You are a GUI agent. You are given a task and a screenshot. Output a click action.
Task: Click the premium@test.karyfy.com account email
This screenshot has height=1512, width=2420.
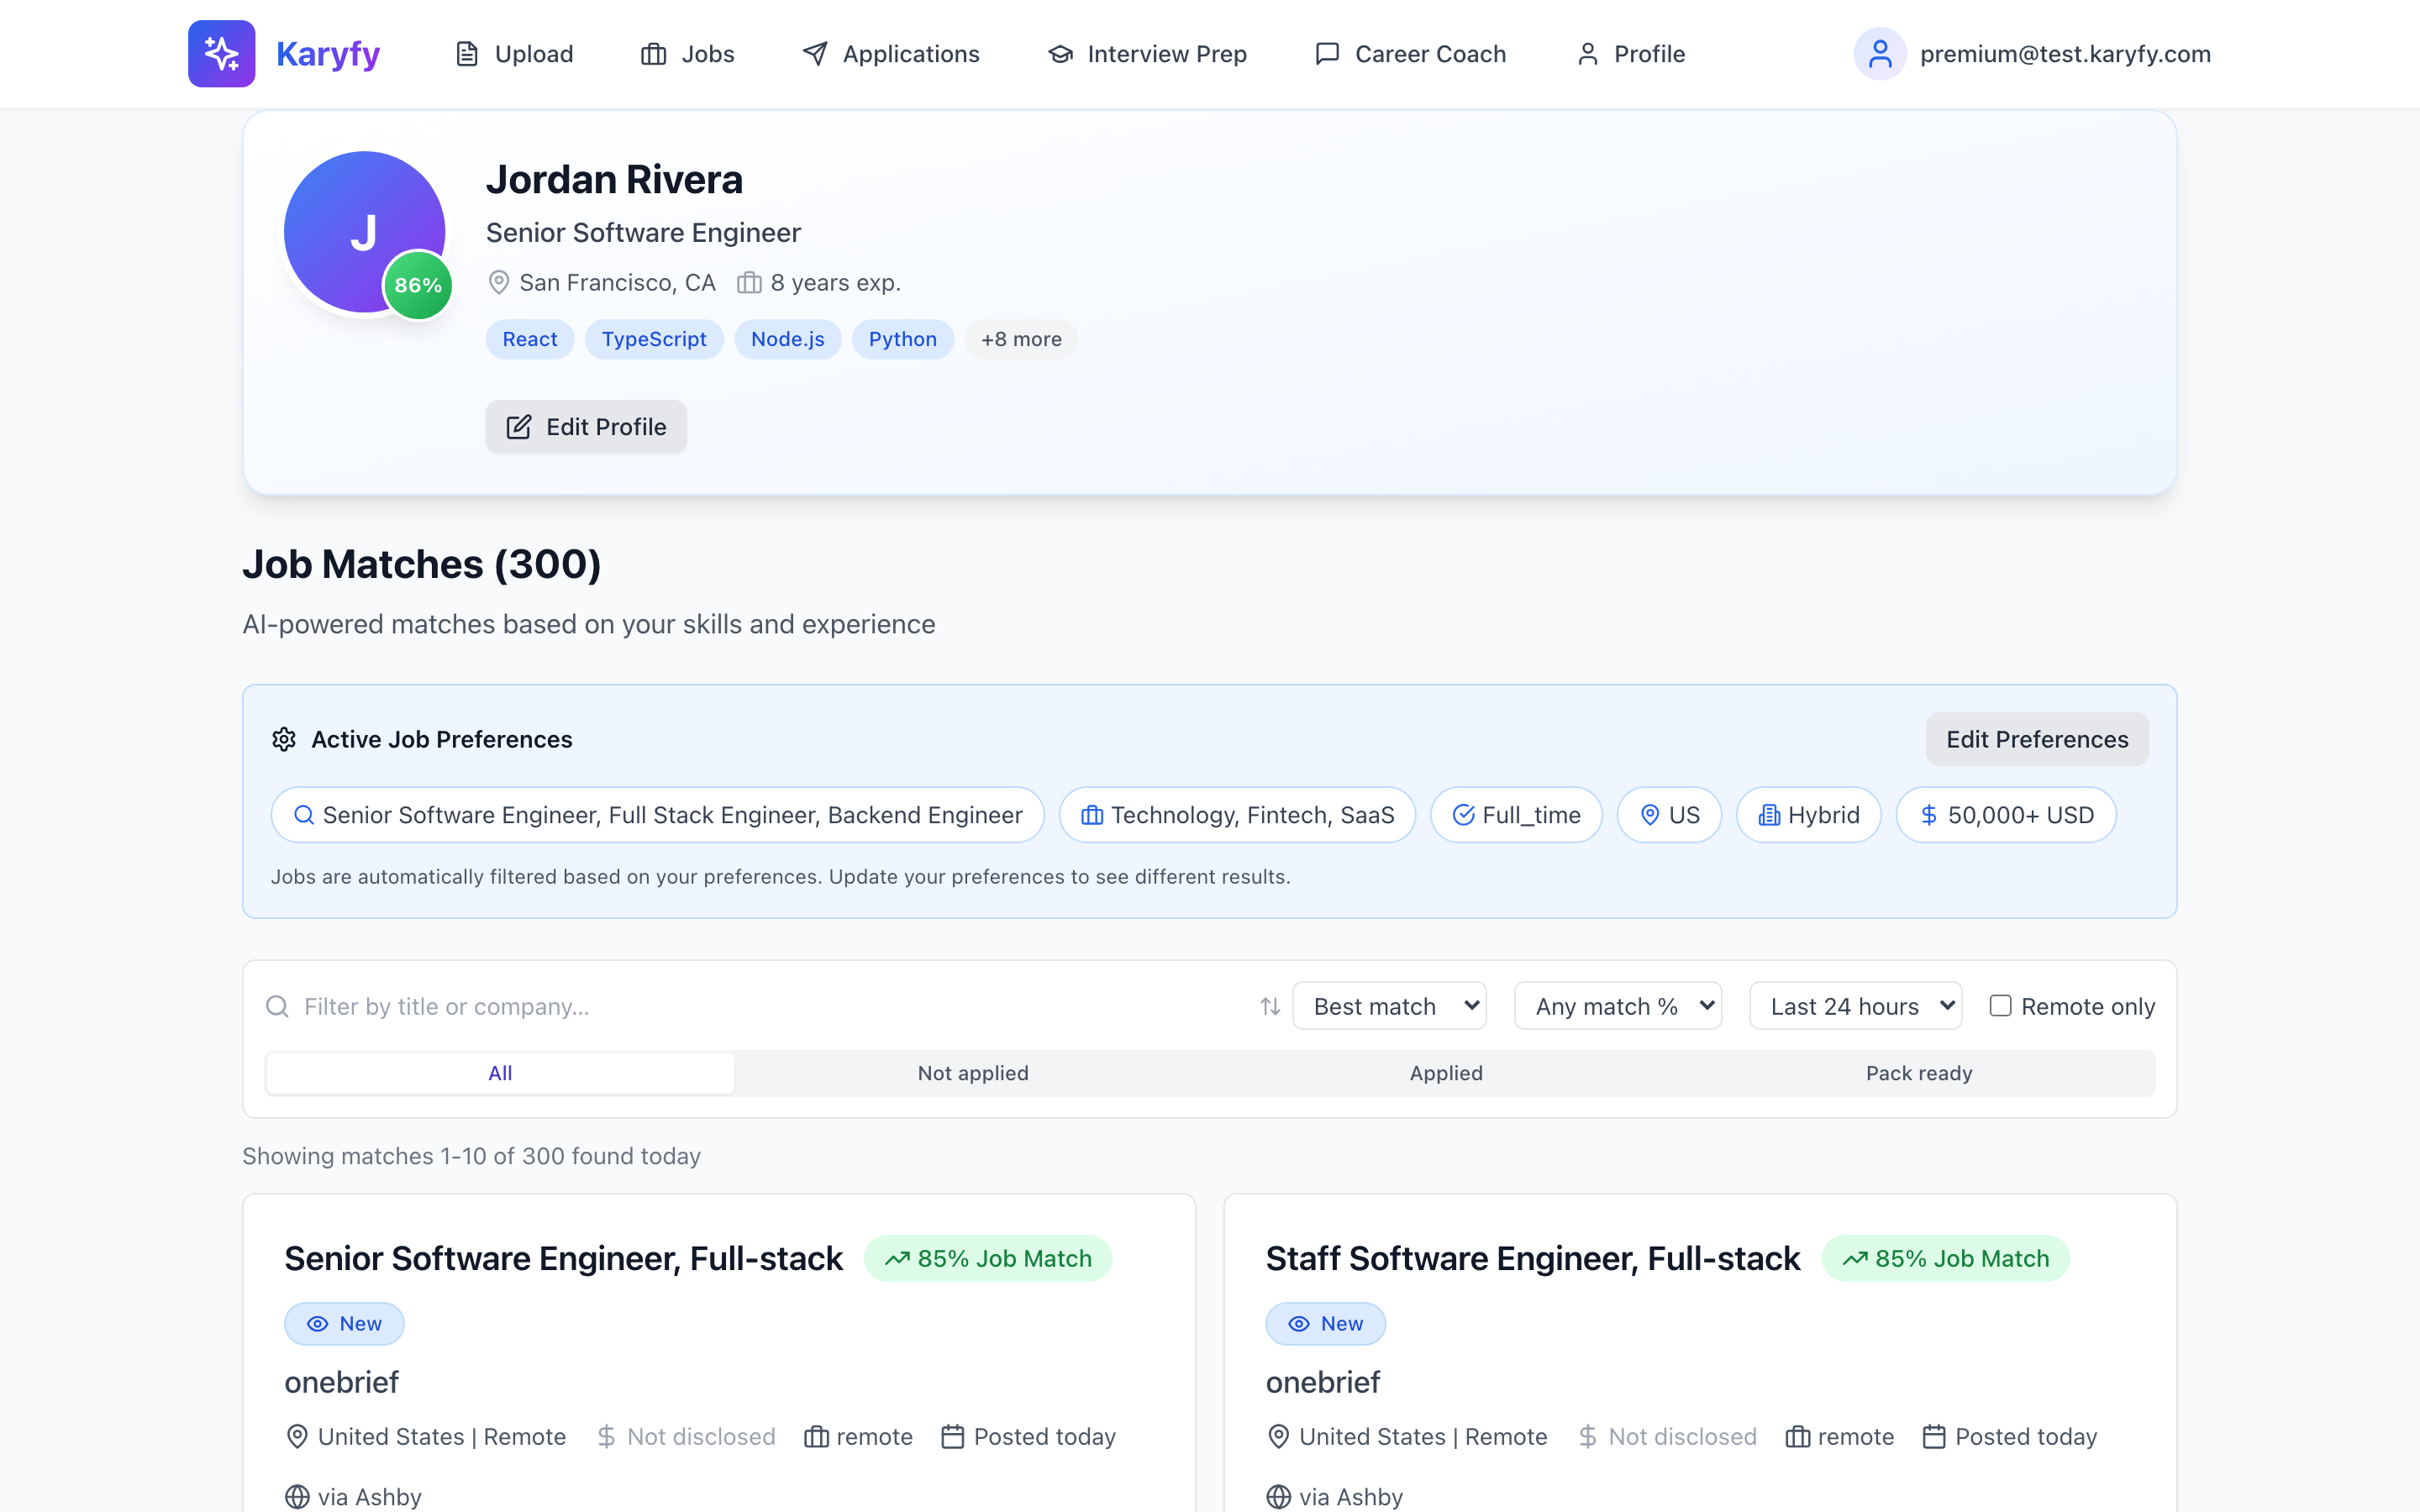[x=2065, y=54]
